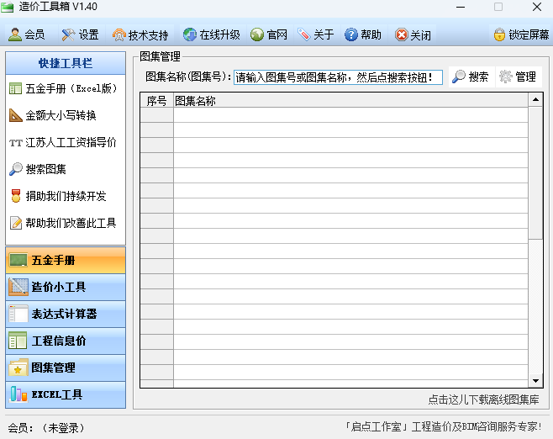Click the 设置 settings tool icon
553x439 pixels.
68,34
